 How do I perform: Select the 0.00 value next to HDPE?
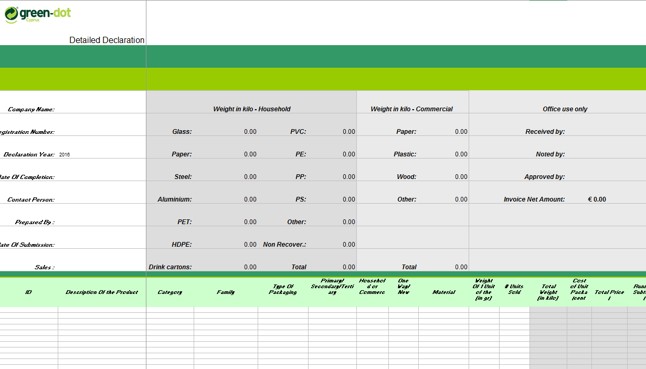coord(250,245)
